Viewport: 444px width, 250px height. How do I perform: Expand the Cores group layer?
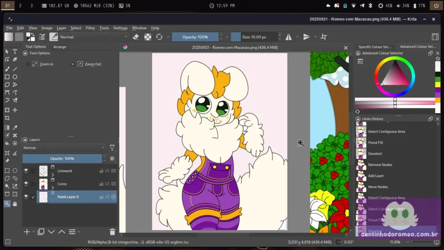point(52,188)
